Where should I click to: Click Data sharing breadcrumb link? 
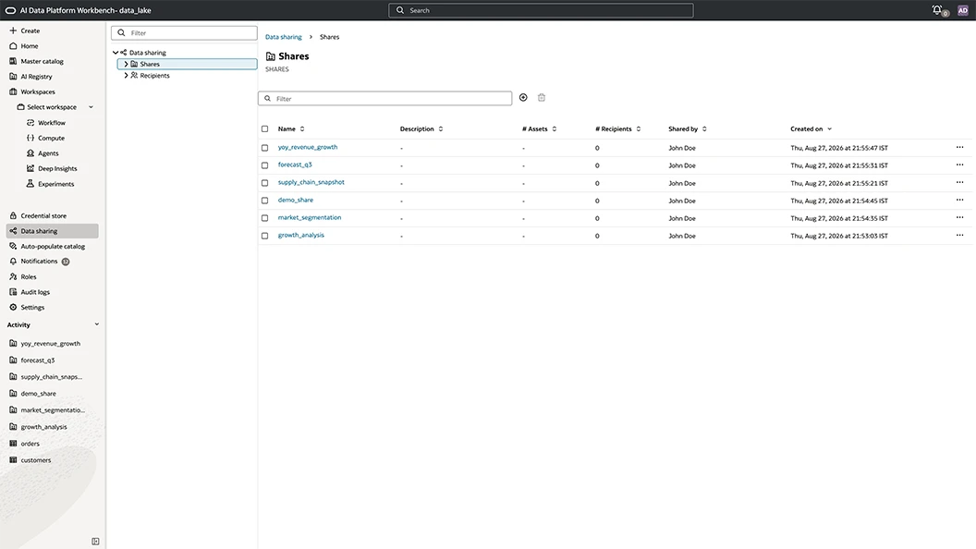pos(283,37)
